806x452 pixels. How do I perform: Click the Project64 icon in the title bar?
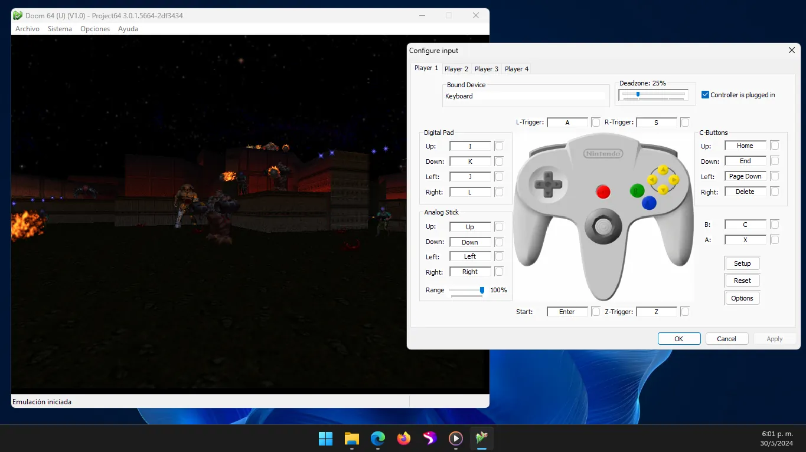[x=18, y=15]
